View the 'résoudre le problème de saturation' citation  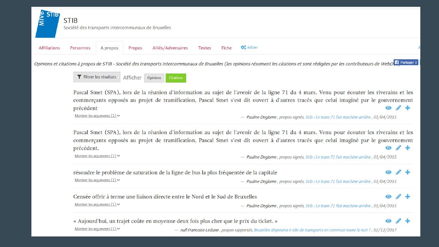click(x=388, y=172)
